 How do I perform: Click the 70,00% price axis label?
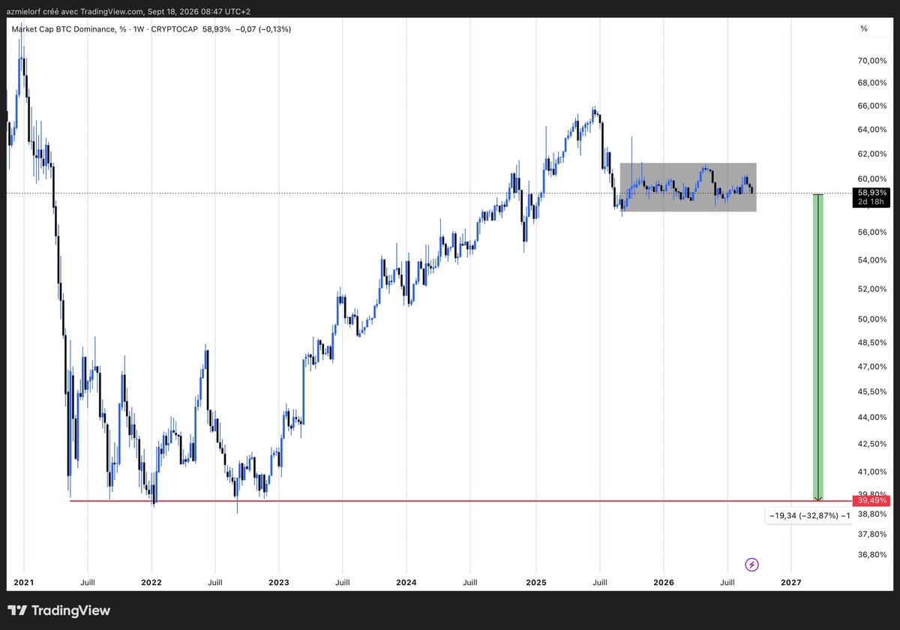click(872, 60)
